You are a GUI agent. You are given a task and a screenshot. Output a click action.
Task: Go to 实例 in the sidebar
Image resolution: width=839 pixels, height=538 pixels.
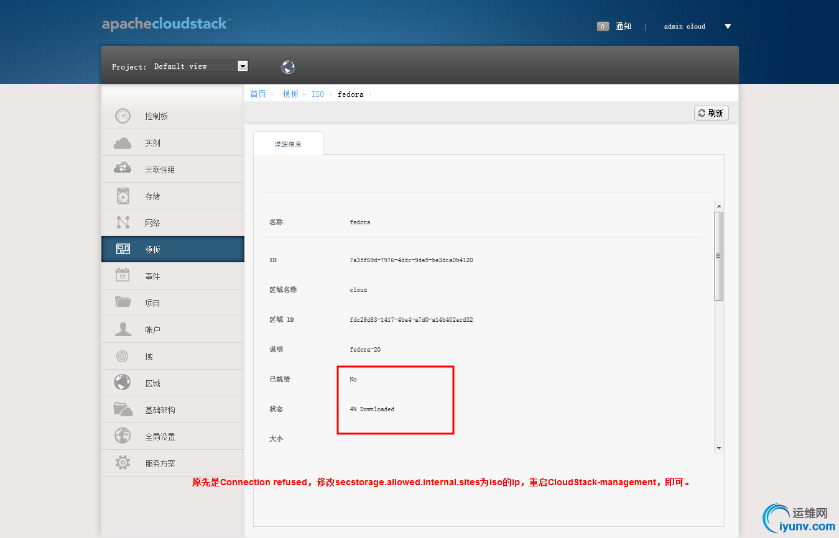click(x=173, y=143)
